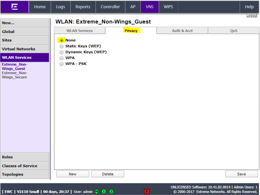Click the green 2 status indicator
The image size is (260, 195).
pos(111,192)
